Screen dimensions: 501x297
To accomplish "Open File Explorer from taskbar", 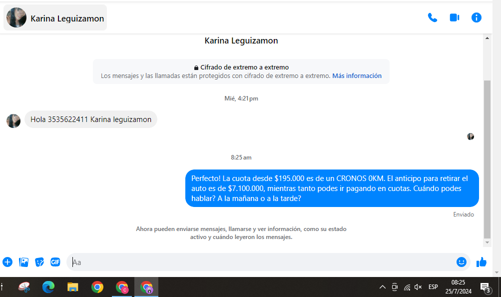I will (x=73, y=287).
